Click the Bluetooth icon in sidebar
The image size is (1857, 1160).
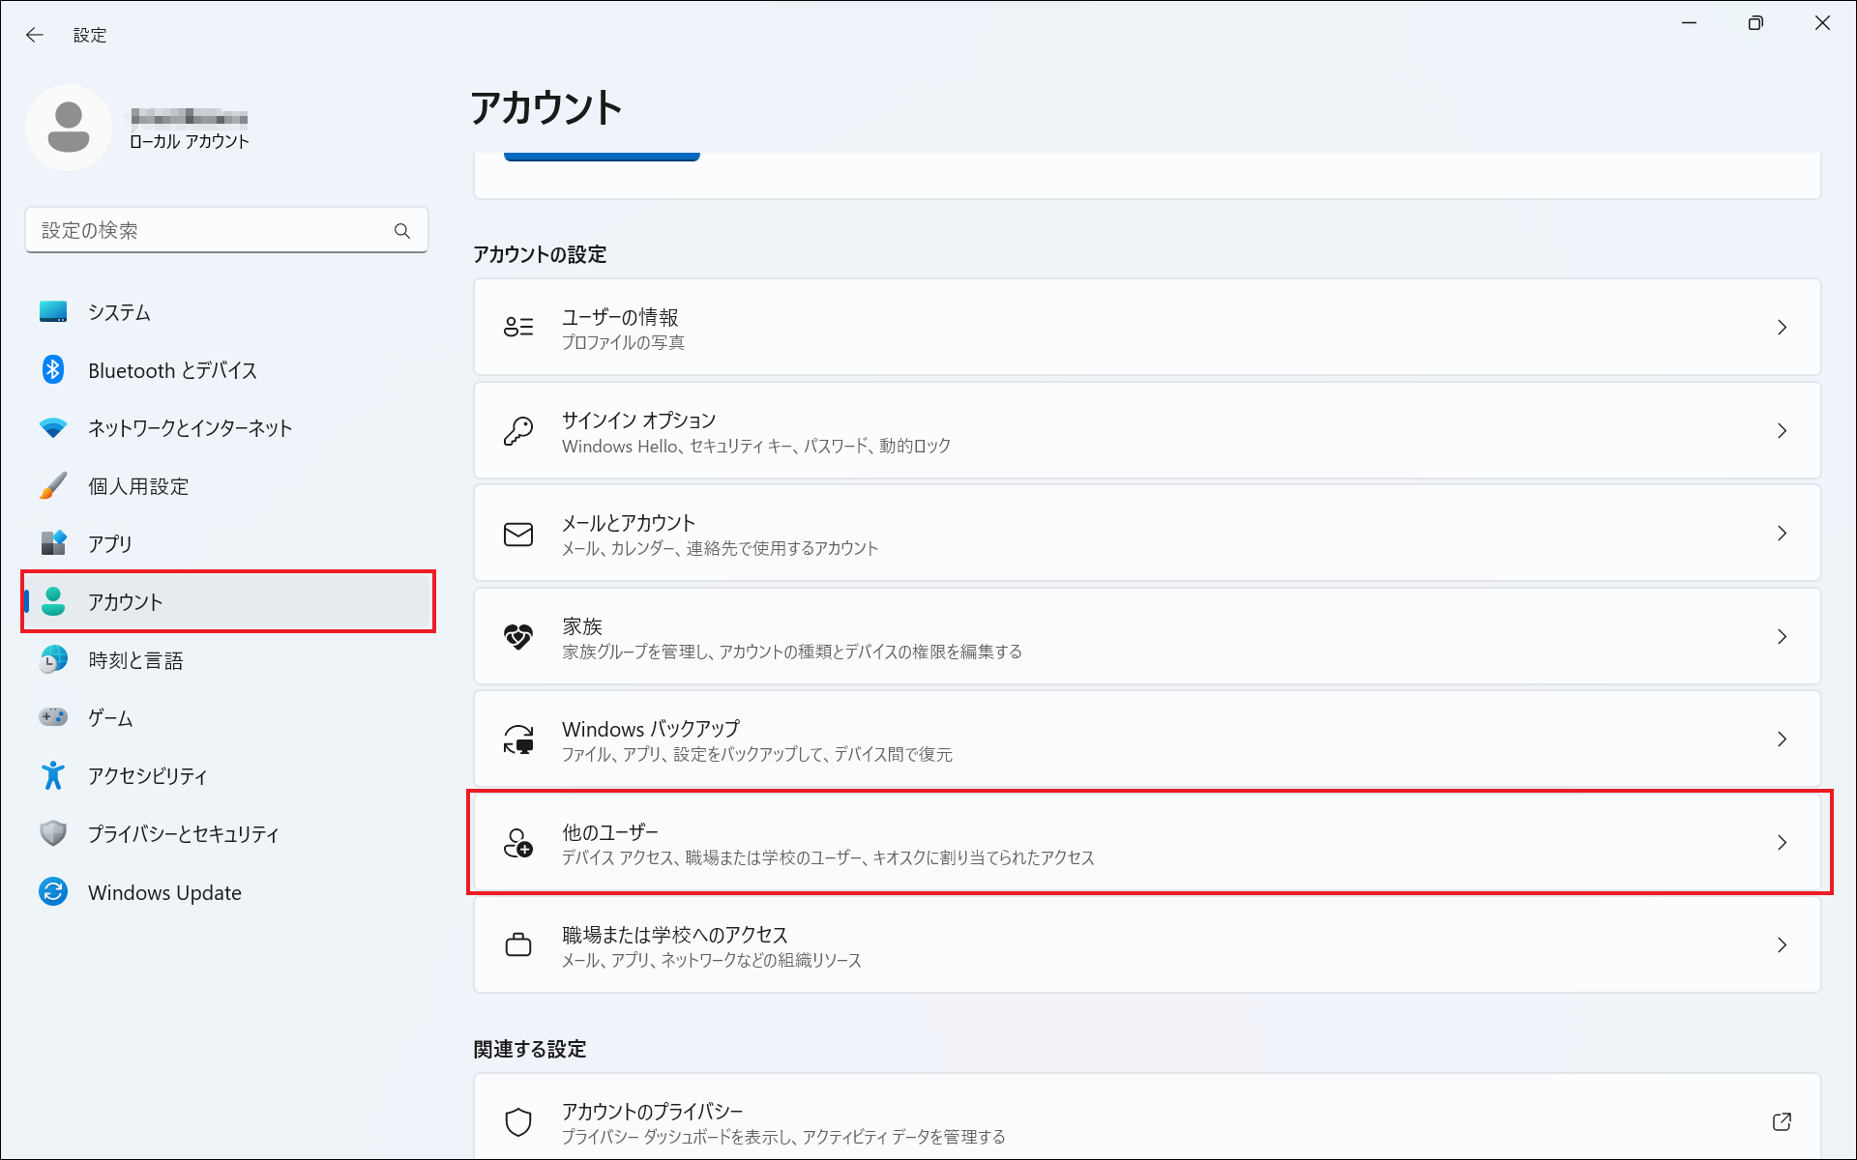53,370
